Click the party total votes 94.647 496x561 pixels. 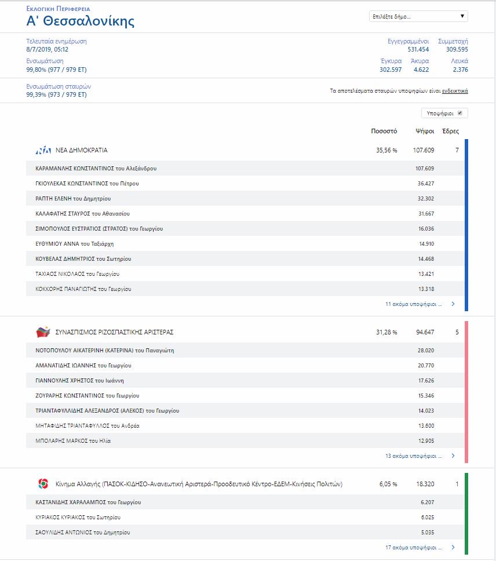425,332
